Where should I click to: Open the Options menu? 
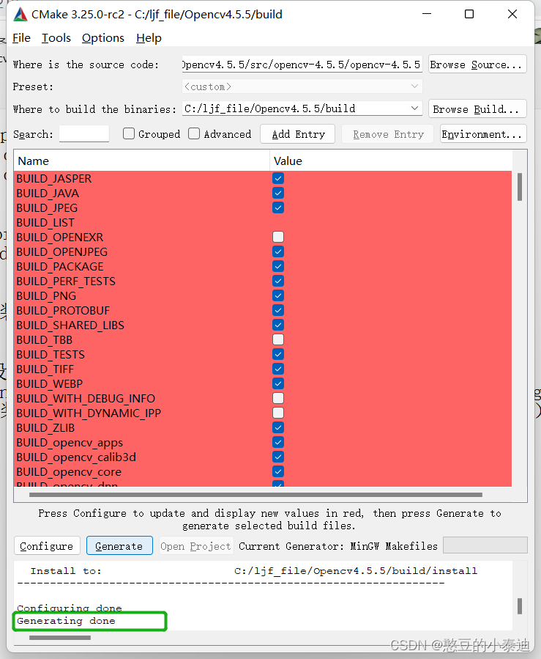(x=102, y=38)
